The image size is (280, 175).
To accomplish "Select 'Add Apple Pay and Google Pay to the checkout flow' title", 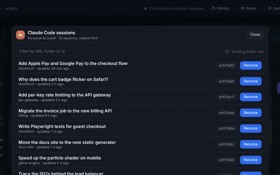I will point(73,63).
